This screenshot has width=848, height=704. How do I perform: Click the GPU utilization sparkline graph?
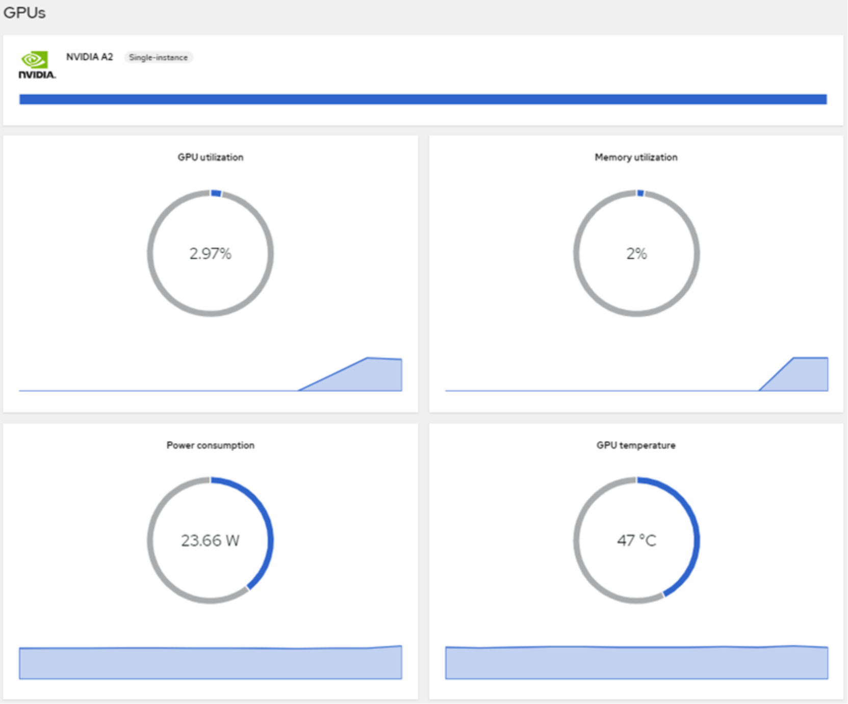211,374
